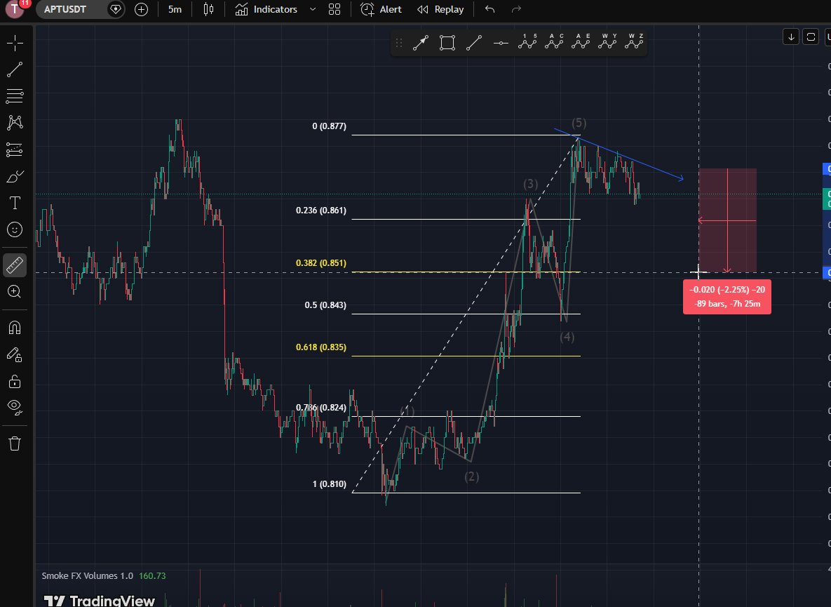This screenshot has width=831, height=607.
Task: Select the blue descending trendline arrow
Action: 619,154
